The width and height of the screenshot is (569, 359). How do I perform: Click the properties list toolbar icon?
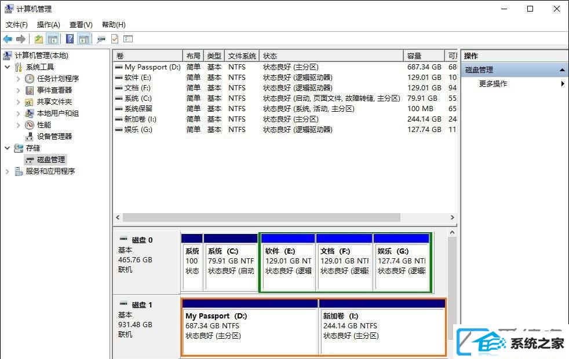coord(128,39)
